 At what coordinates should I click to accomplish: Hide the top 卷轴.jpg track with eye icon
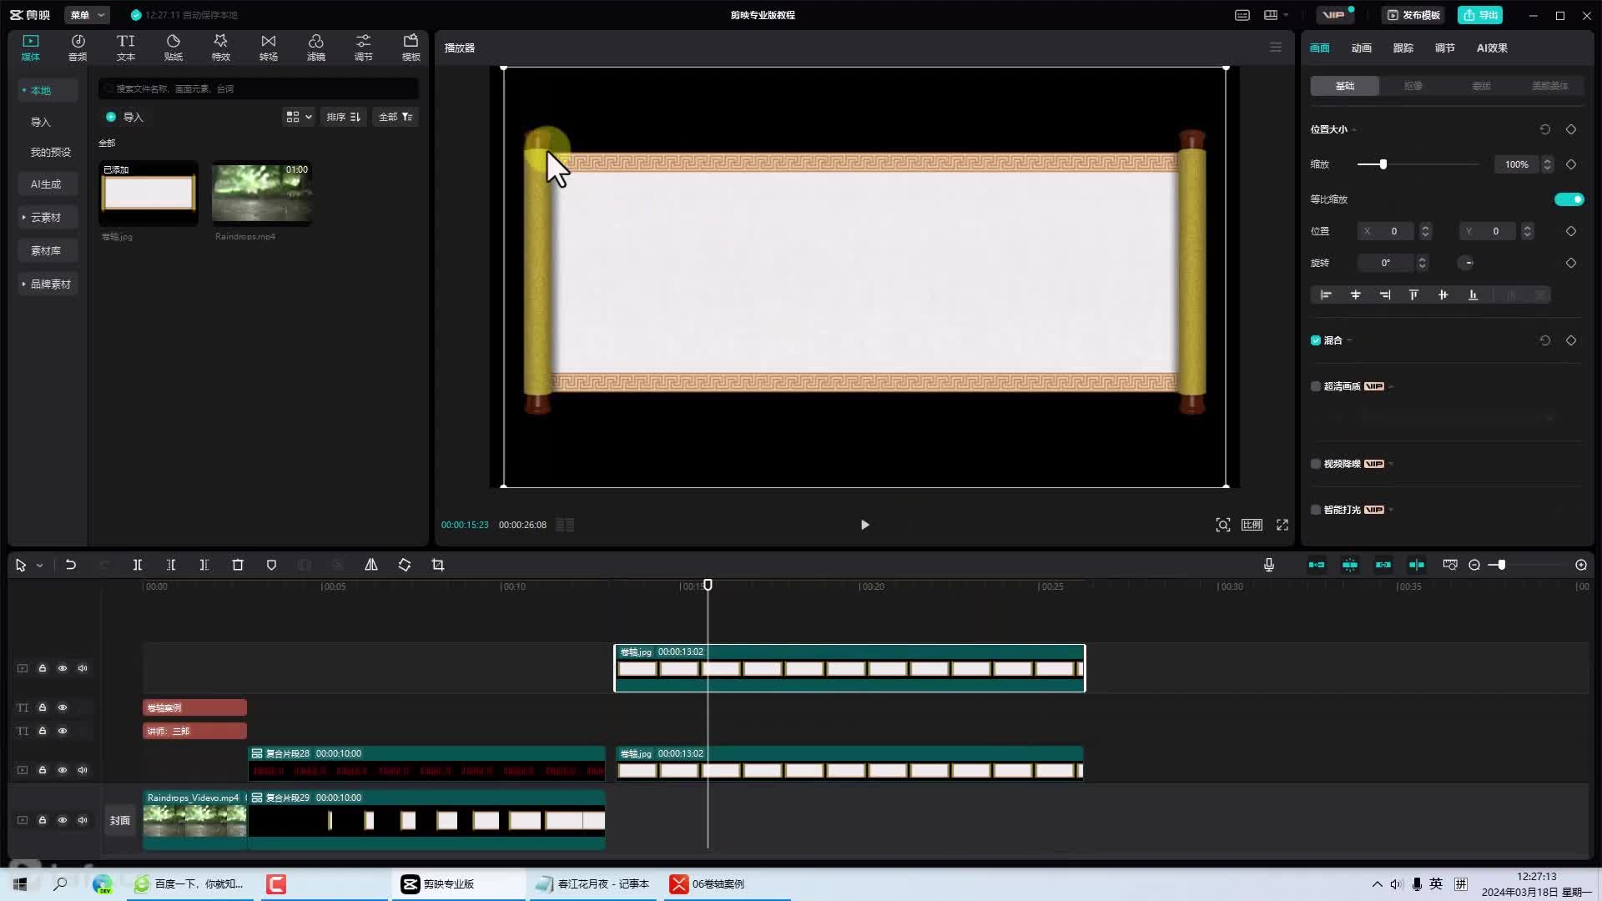click(63, 668)
